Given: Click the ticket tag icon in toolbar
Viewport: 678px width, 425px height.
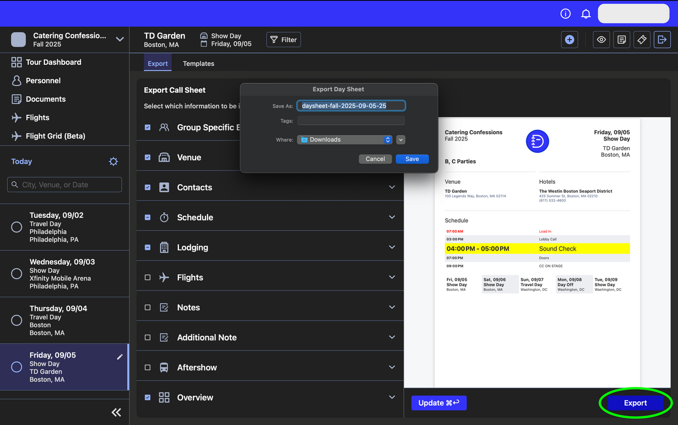Looking at the screenshot, I should pyautogui.click(x=642, y=40).
